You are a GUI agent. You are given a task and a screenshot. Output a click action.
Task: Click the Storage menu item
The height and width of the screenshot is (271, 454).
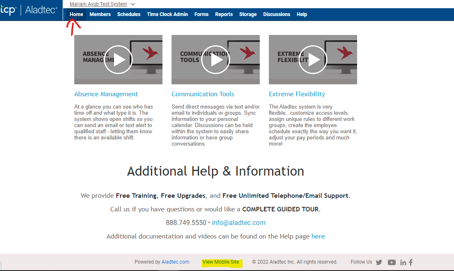(x=248, y=14)
